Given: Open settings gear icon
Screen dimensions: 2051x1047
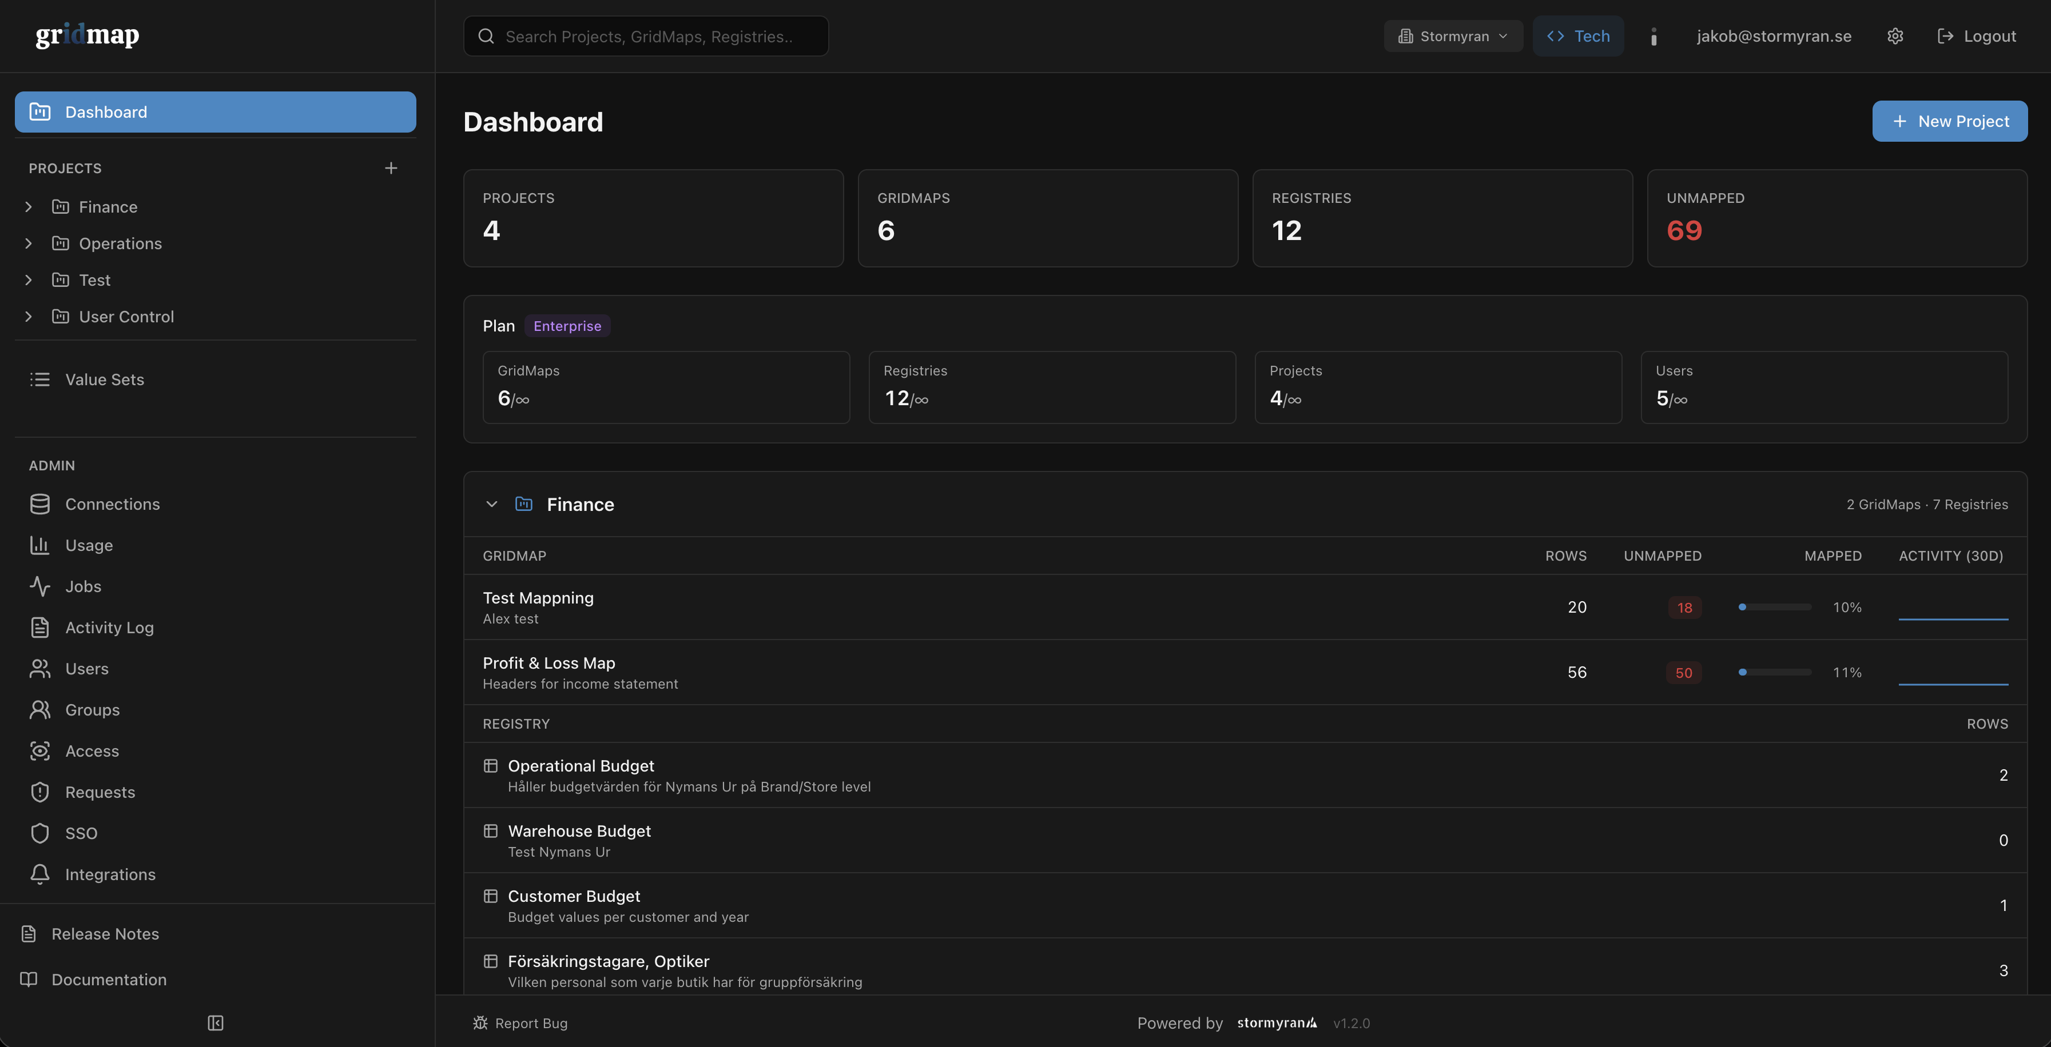Looking at the screenshot, I should coord(1895,36).
